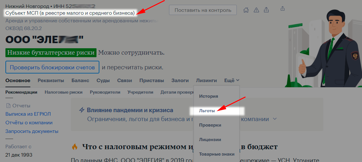Open the Суды tab
The height and width of the screenshot is (162, 362).
tap(103, 81)
